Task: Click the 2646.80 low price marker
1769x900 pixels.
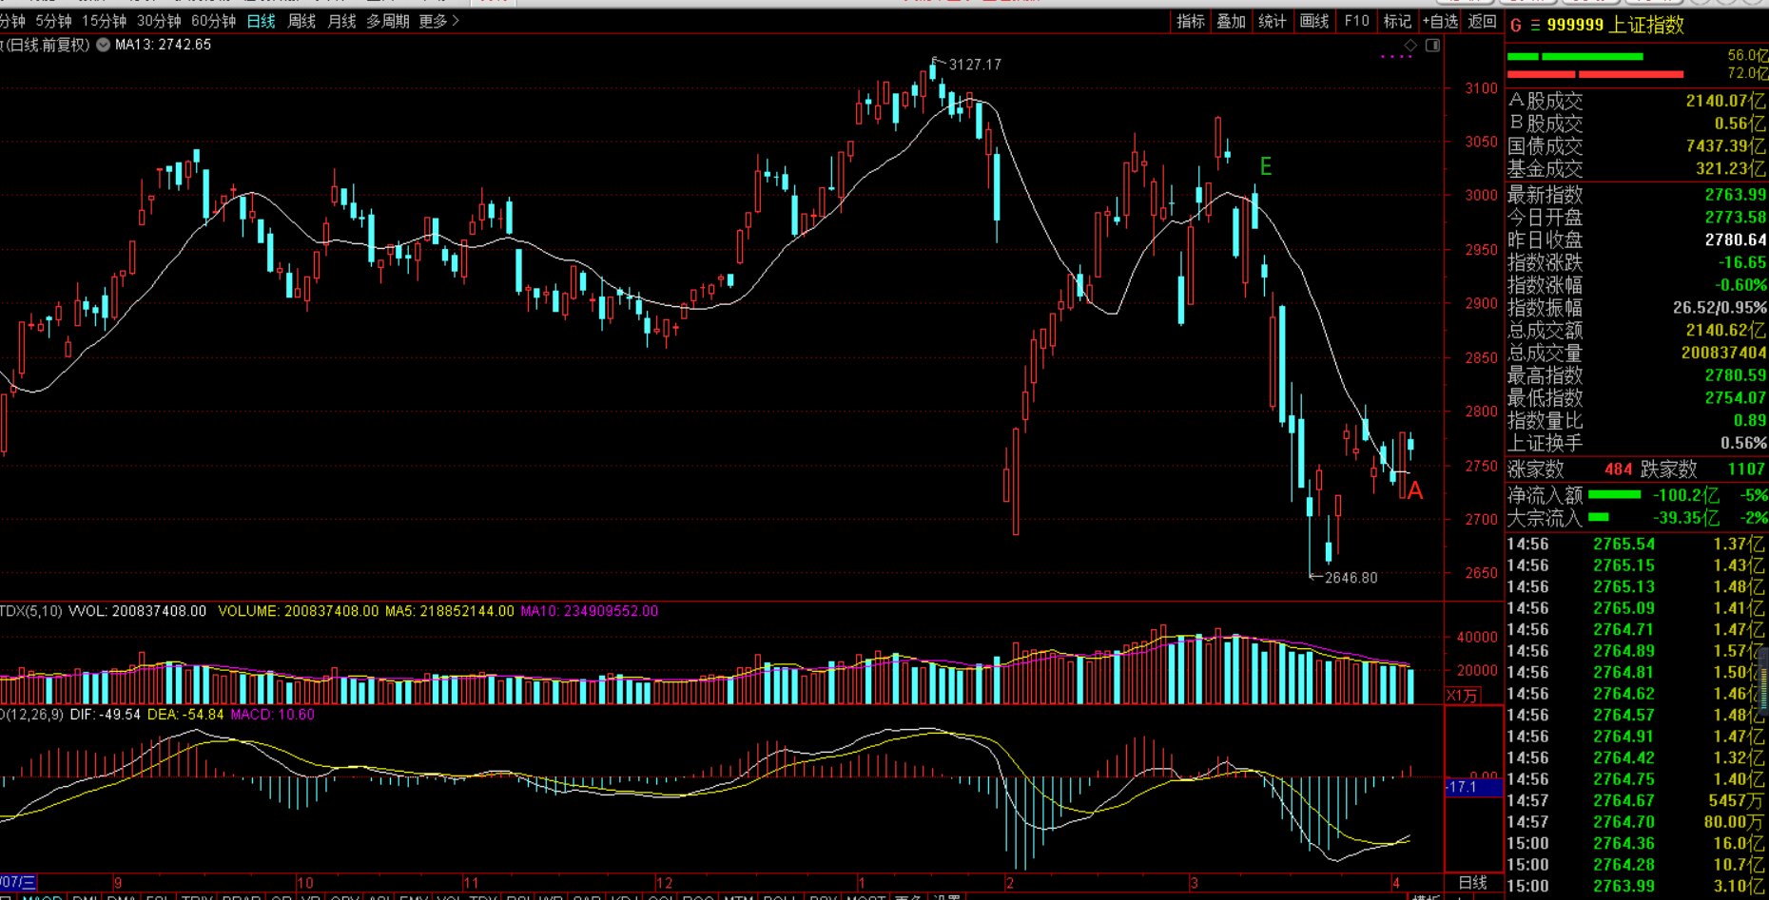Action: (x=1351, y=578)
